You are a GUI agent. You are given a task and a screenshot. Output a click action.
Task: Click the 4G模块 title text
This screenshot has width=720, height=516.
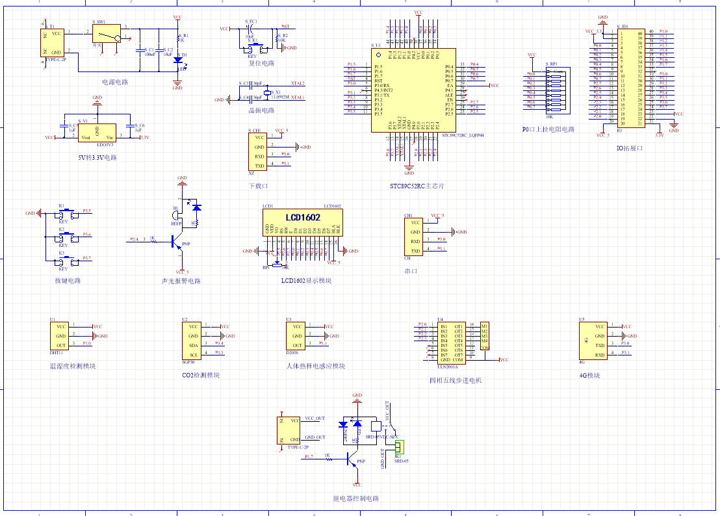(x=589, y=376)
